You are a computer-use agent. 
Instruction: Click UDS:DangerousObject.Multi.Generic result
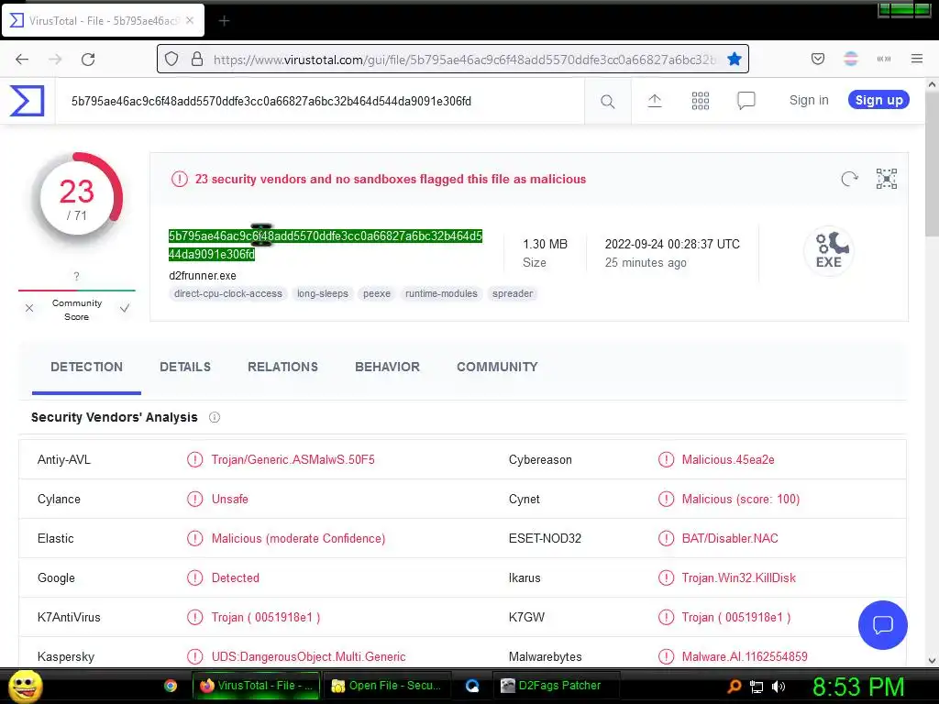point(308,656)
